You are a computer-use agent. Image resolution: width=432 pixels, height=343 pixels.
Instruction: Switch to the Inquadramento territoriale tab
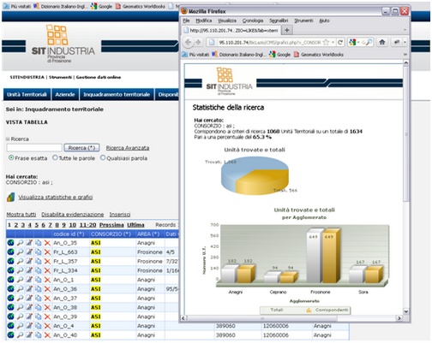(117, 94)
